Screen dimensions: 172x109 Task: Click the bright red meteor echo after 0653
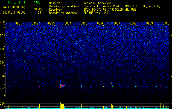[63, 86]
